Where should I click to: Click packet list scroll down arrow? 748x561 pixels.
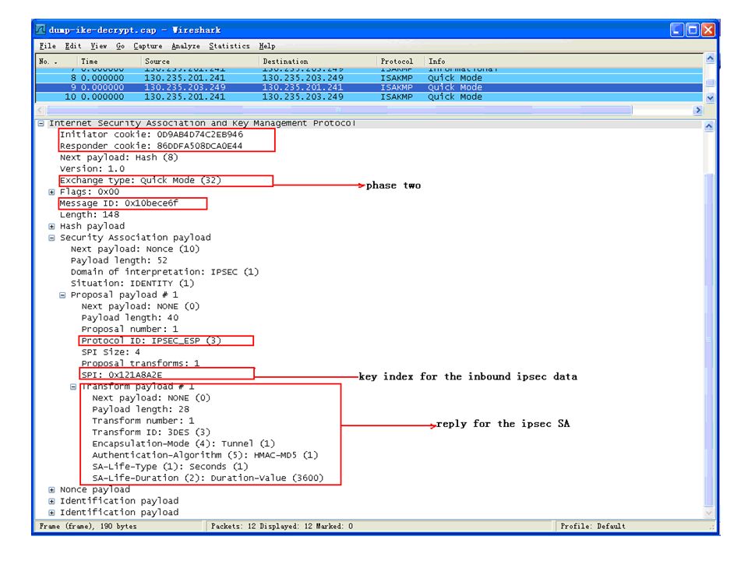[x=710, y=97]
